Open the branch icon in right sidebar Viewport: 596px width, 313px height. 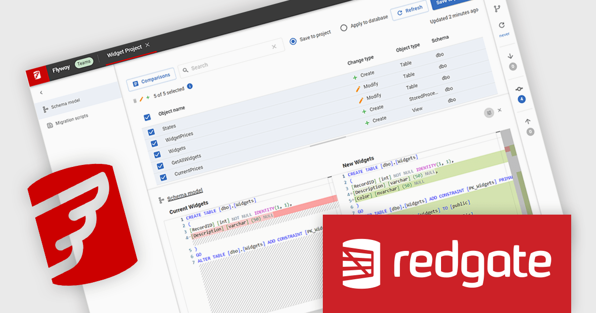497,8
